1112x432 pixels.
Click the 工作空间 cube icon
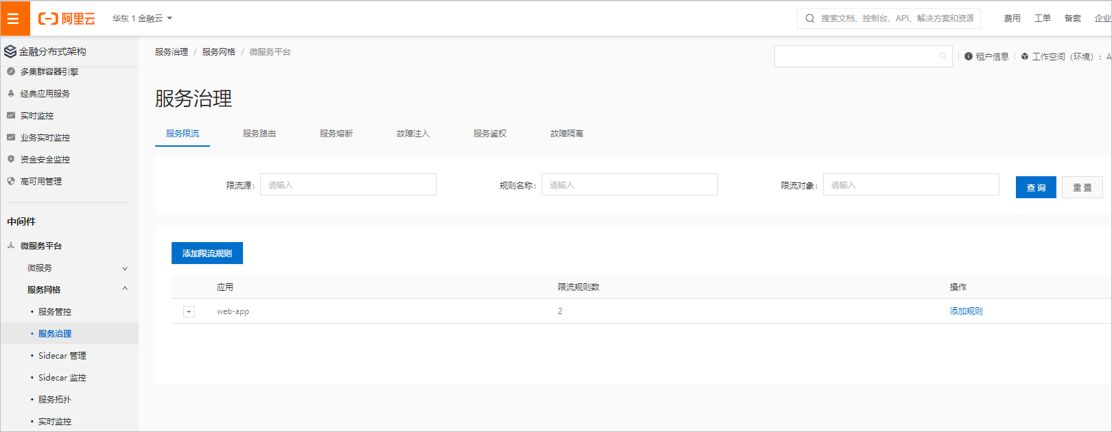pyautogui.click(x=1025, y=56)
